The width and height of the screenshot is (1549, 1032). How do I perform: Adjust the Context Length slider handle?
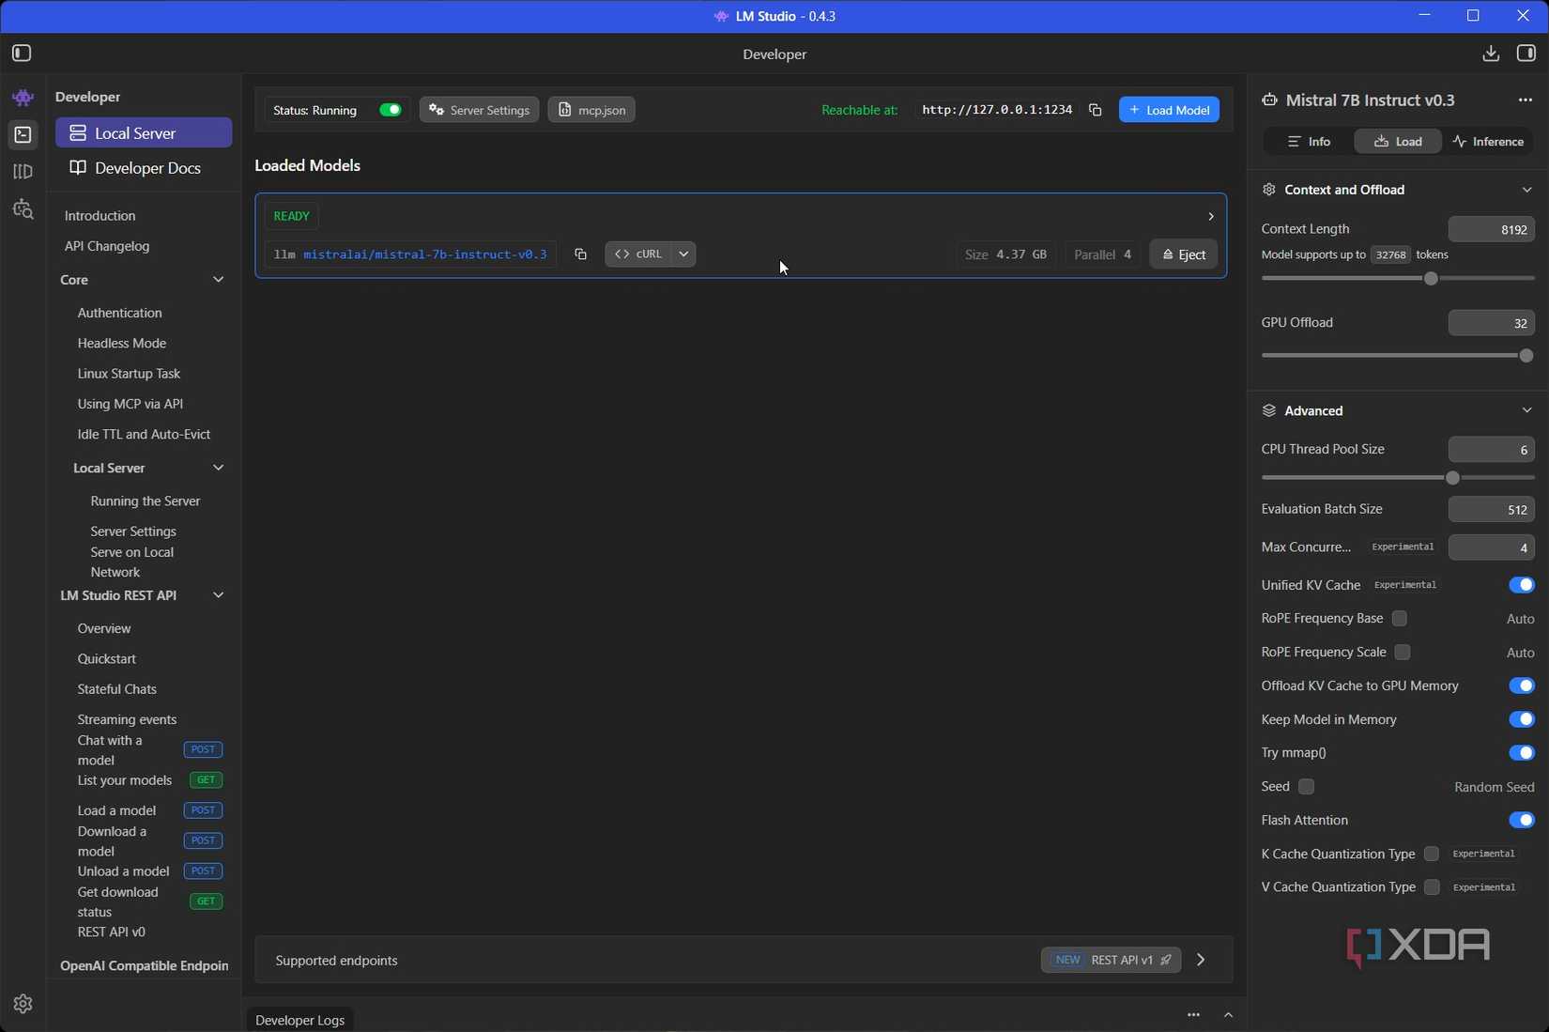pyautogui.click(x=1431, y=279)
